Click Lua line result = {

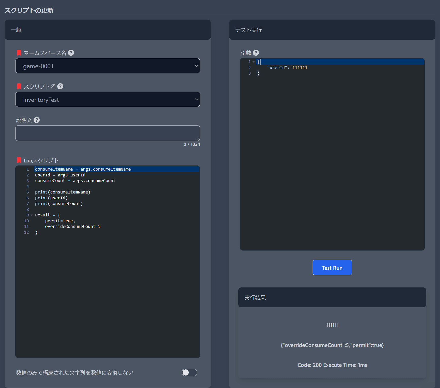click(x=48, y=215)
